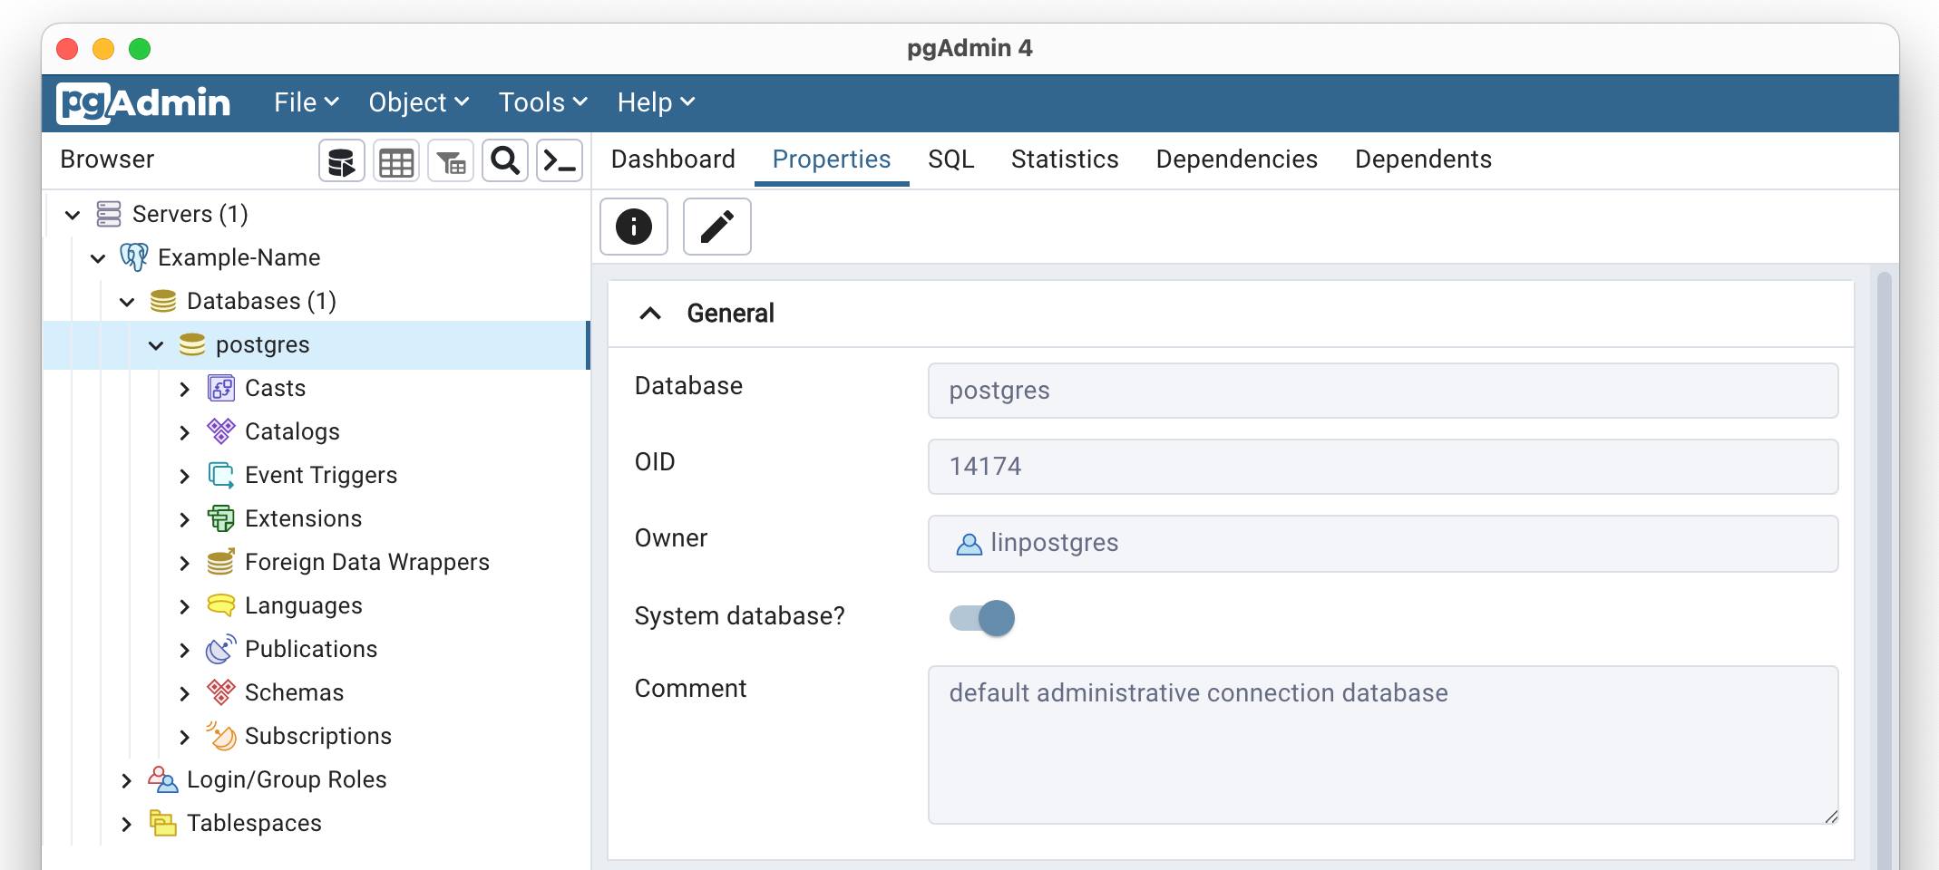
Task: Collapse the General properties section
Action: 648,312
